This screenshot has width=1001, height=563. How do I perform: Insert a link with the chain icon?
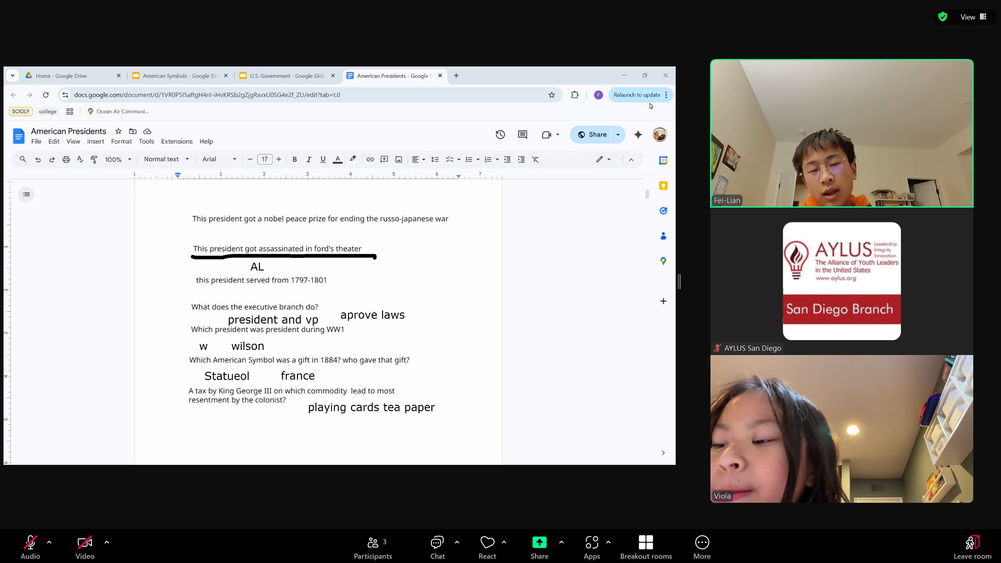pyautogui.click(x=370, y=160)
